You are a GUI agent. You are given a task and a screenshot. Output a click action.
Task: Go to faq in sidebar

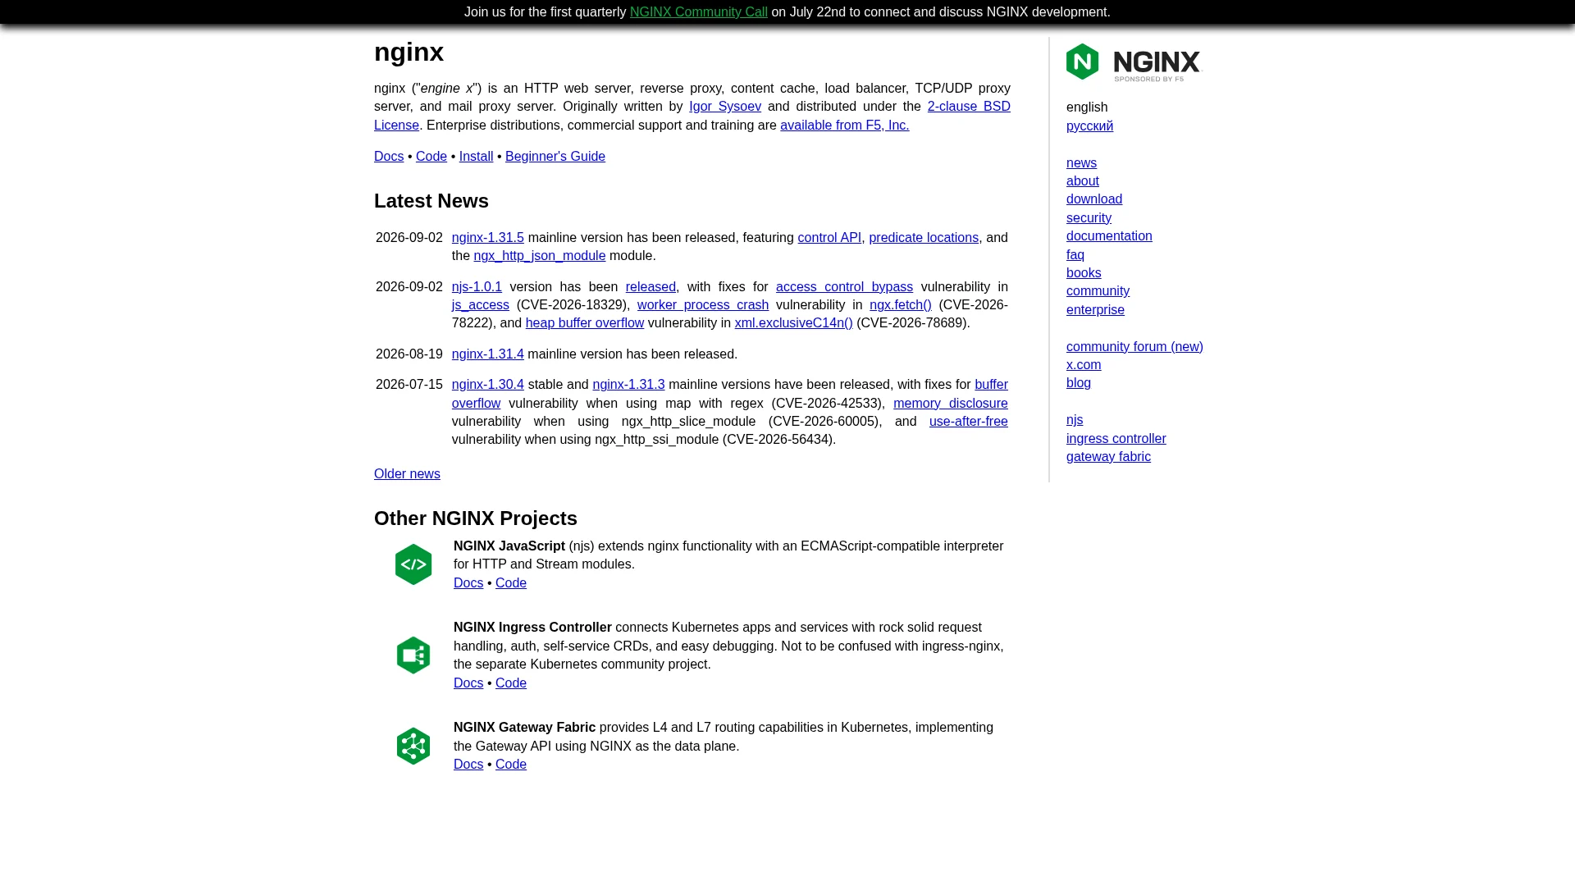[x=1075, y=255]
